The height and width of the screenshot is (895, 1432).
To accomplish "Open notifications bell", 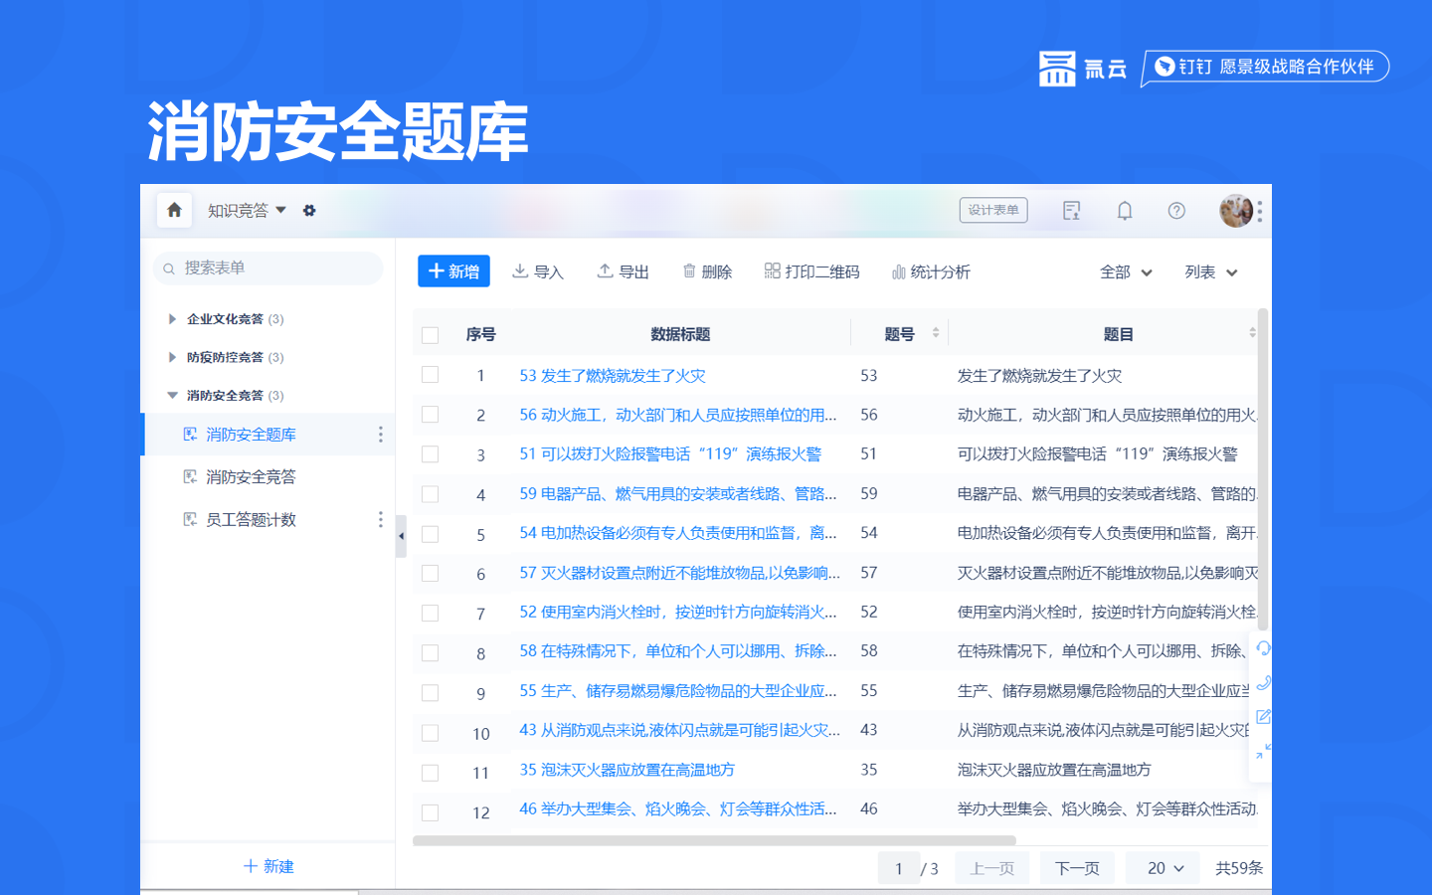I will coord(1125,211).
